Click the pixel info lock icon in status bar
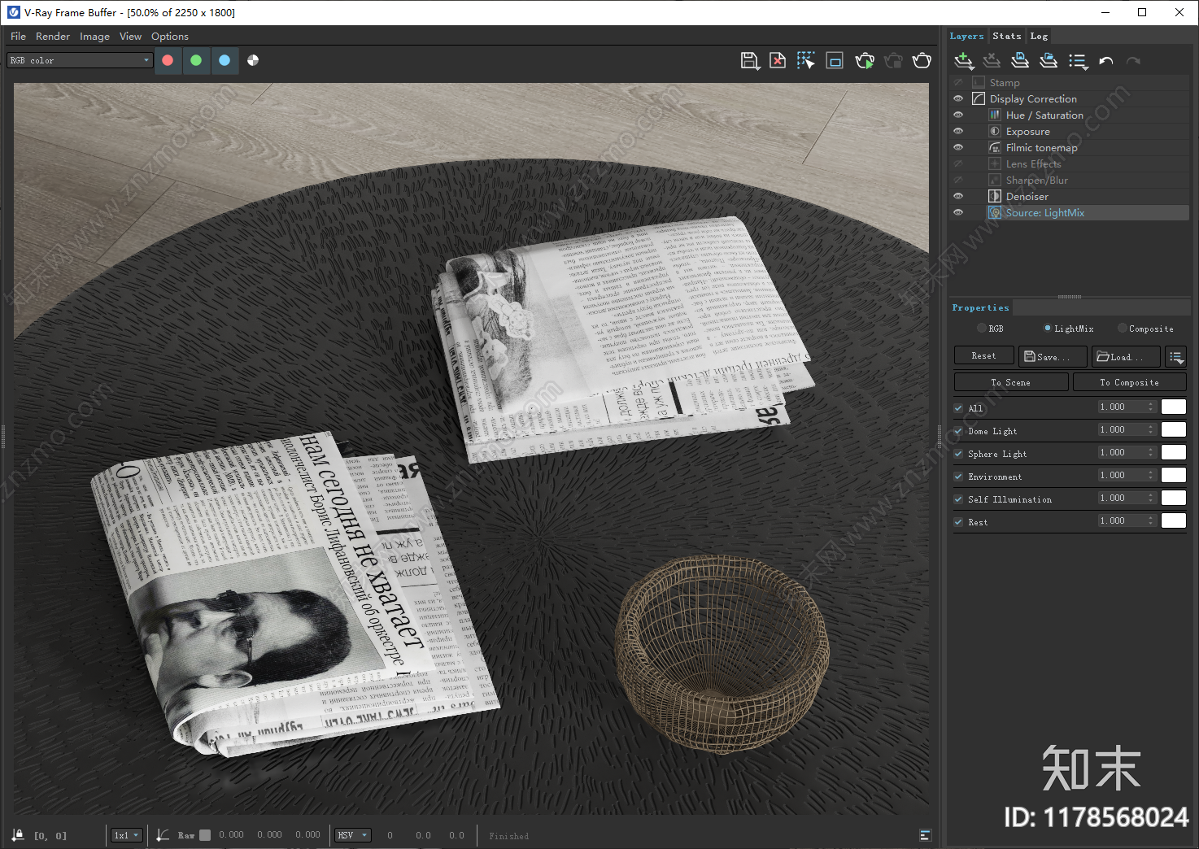Image resolution: width=1199 pixels, height=849 pixels. click(19, 835)
